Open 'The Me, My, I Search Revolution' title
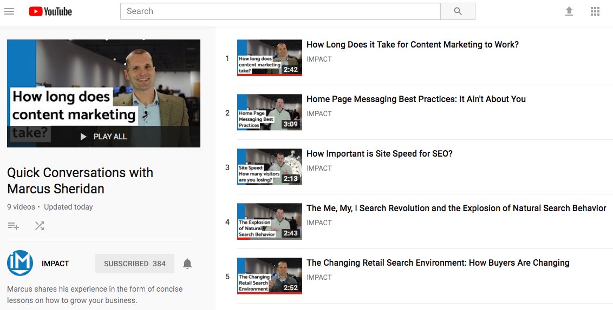This screenshot has height=310, width=613. (457, 208)
